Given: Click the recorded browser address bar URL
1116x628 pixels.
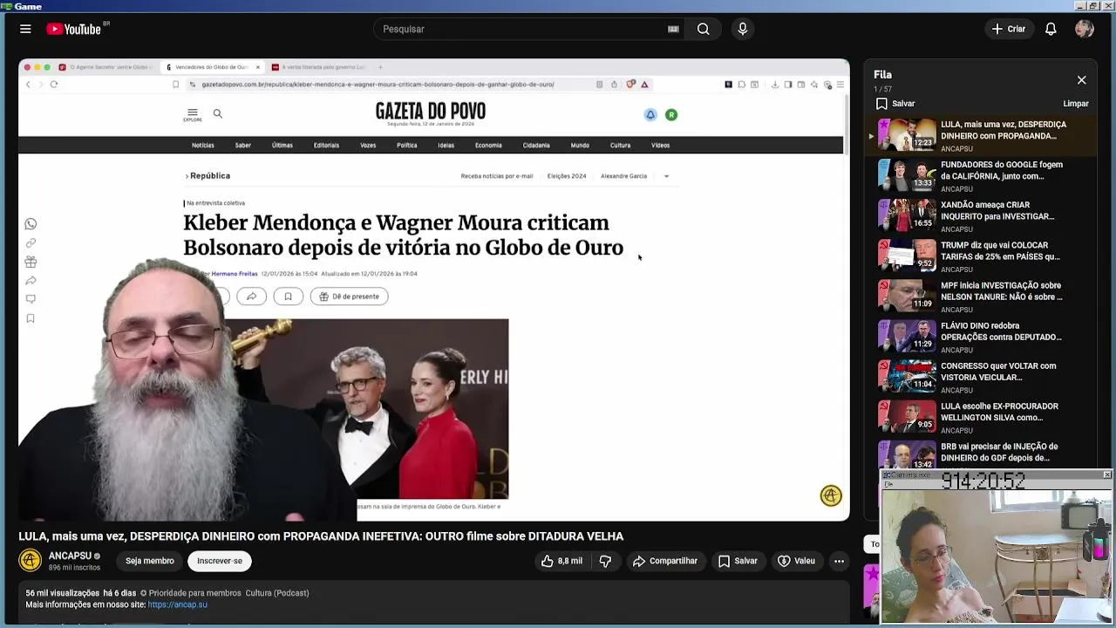Looking at the screenshot, I should pos(378,85).
